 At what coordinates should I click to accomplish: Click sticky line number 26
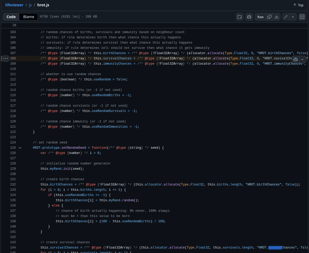tap(15, 25)
